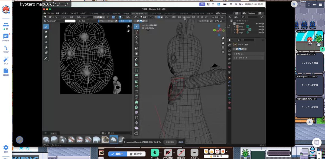The width and height of the screenshot is (325, 159).
Task: Uncheck the Collection exclude checkbox
Action: [256, 24]
